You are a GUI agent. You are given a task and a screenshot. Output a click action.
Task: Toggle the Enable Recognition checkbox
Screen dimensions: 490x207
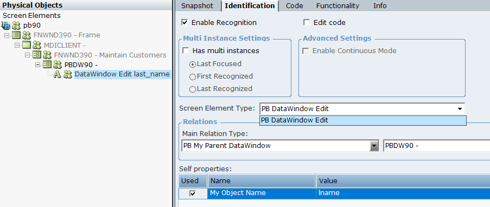184,22
